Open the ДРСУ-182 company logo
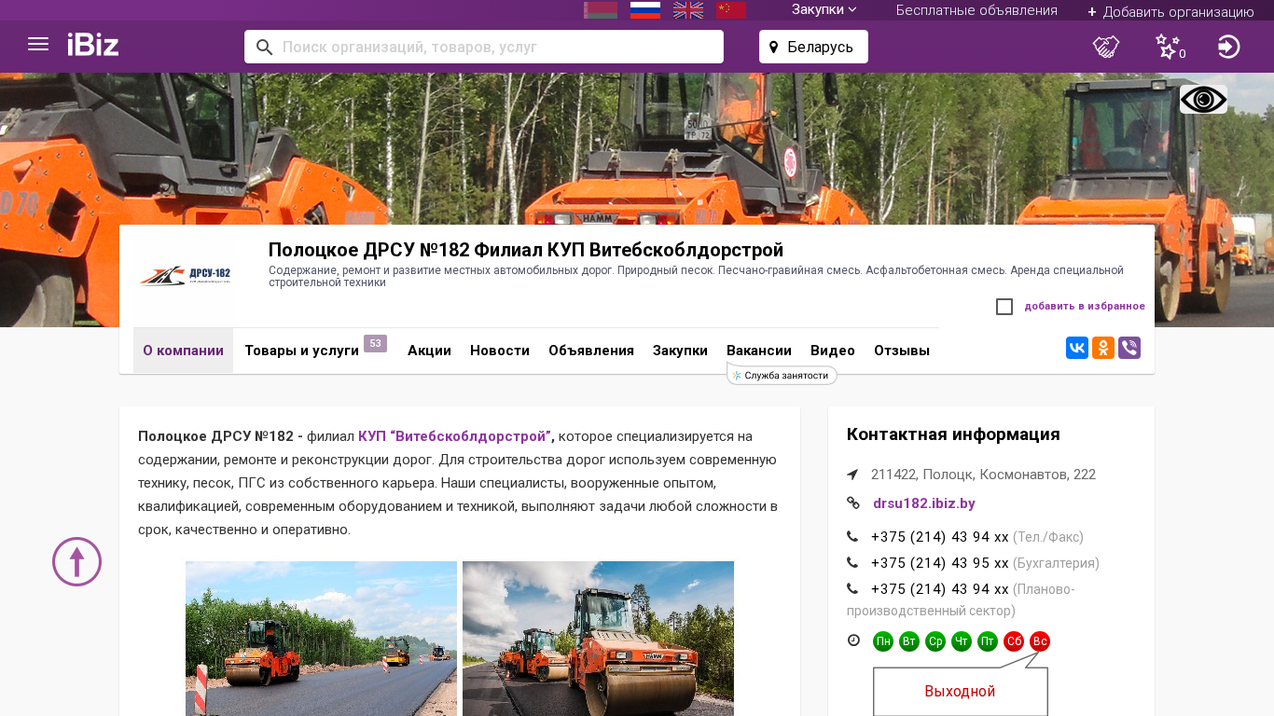The height and width of the screenshot is (716, 1274). click(x=185, y=276)
